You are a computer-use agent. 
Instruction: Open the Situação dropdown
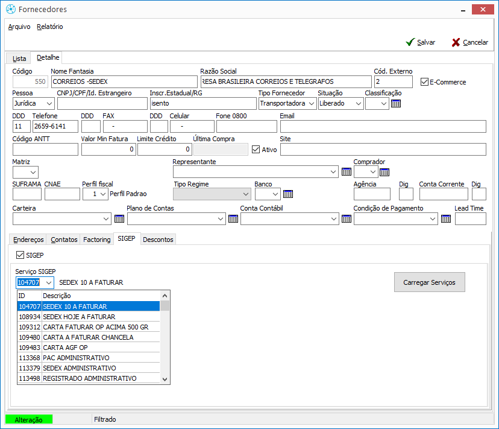tap(359, 104)
